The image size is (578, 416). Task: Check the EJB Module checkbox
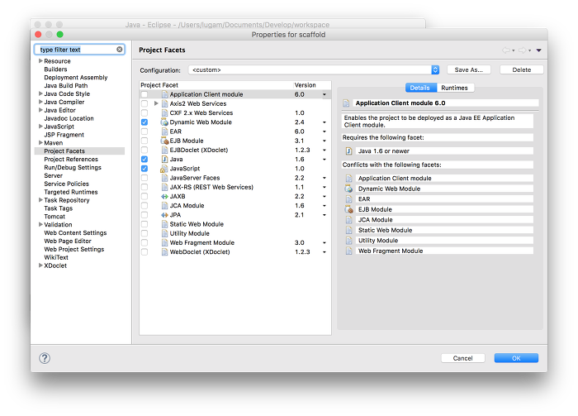pyautogui.click(x=144, y=141)
